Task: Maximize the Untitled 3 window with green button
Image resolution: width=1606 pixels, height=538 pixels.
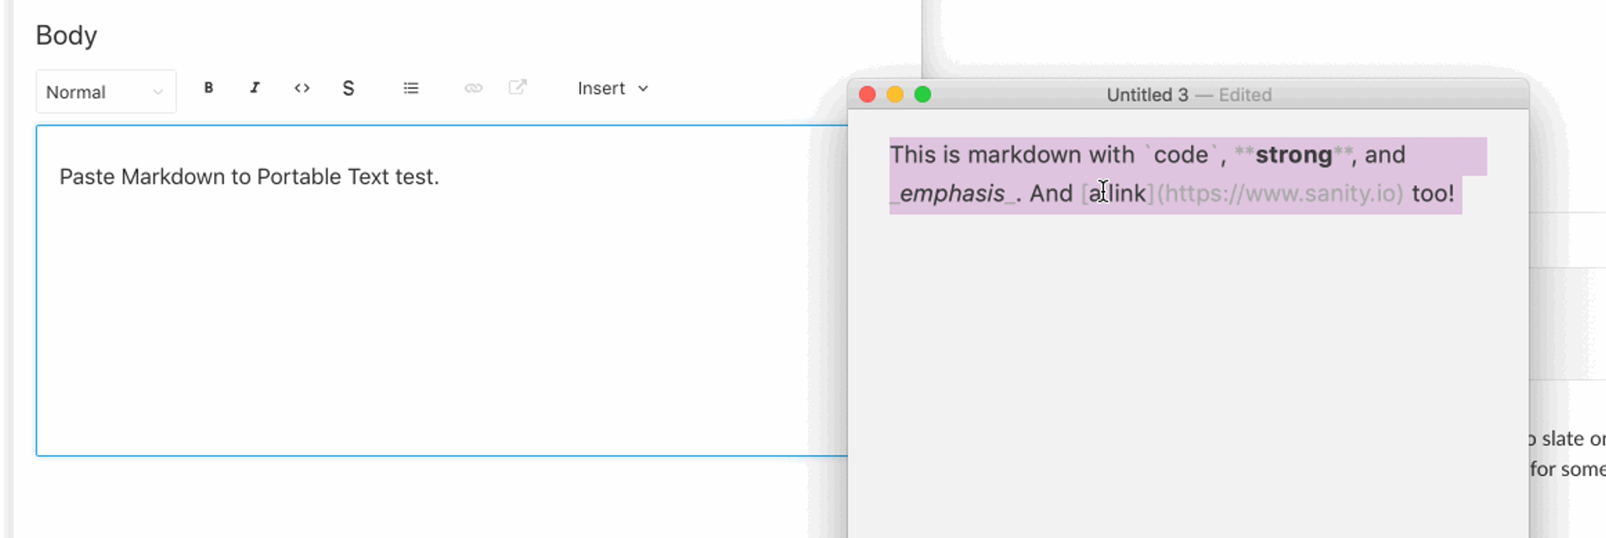Action: click(923, 94)
